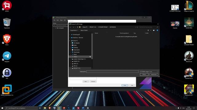Click the Back arrow in ISO browse dialog
The width and height of the screenshot is (197, 110).
click(x=70, y=27)
